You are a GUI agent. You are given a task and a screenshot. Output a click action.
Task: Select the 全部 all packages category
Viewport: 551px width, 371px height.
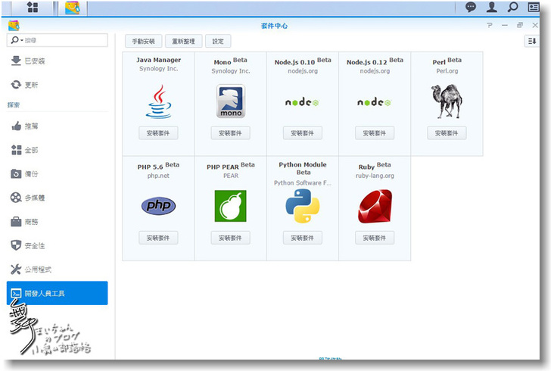(x=58, y=150)
